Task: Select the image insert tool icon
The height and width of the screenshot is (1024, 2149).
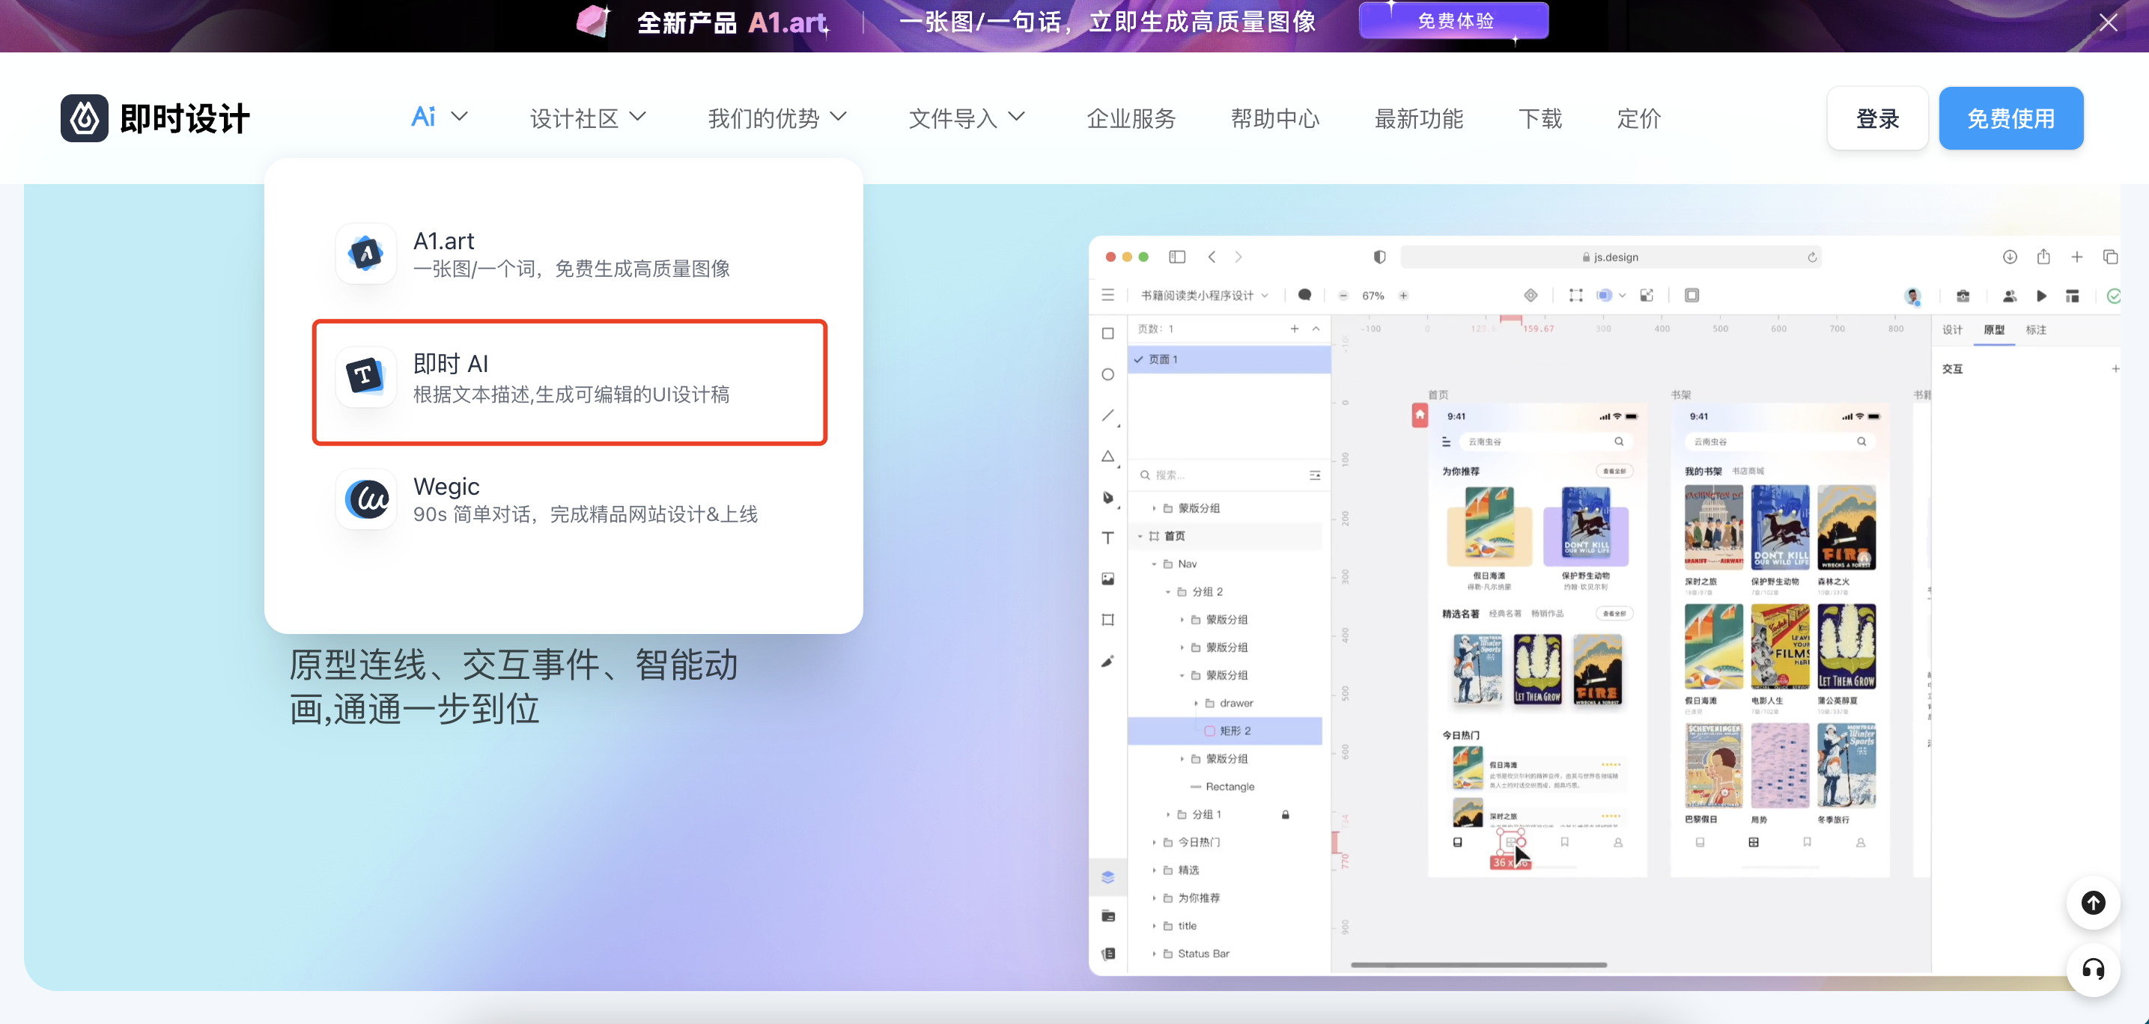Action: [1109, 579]
